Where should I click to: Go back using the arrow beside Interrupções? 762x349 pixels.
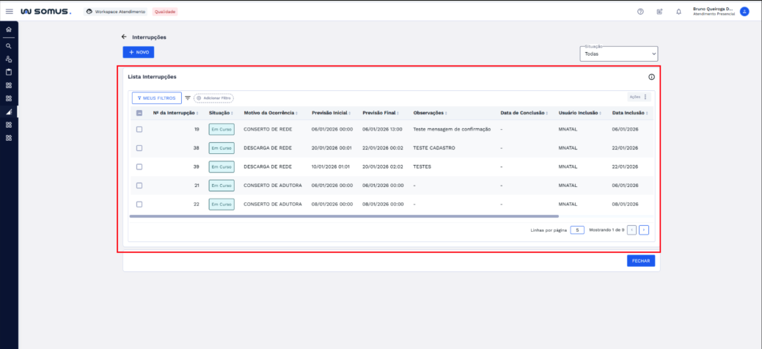pos(124,37)
